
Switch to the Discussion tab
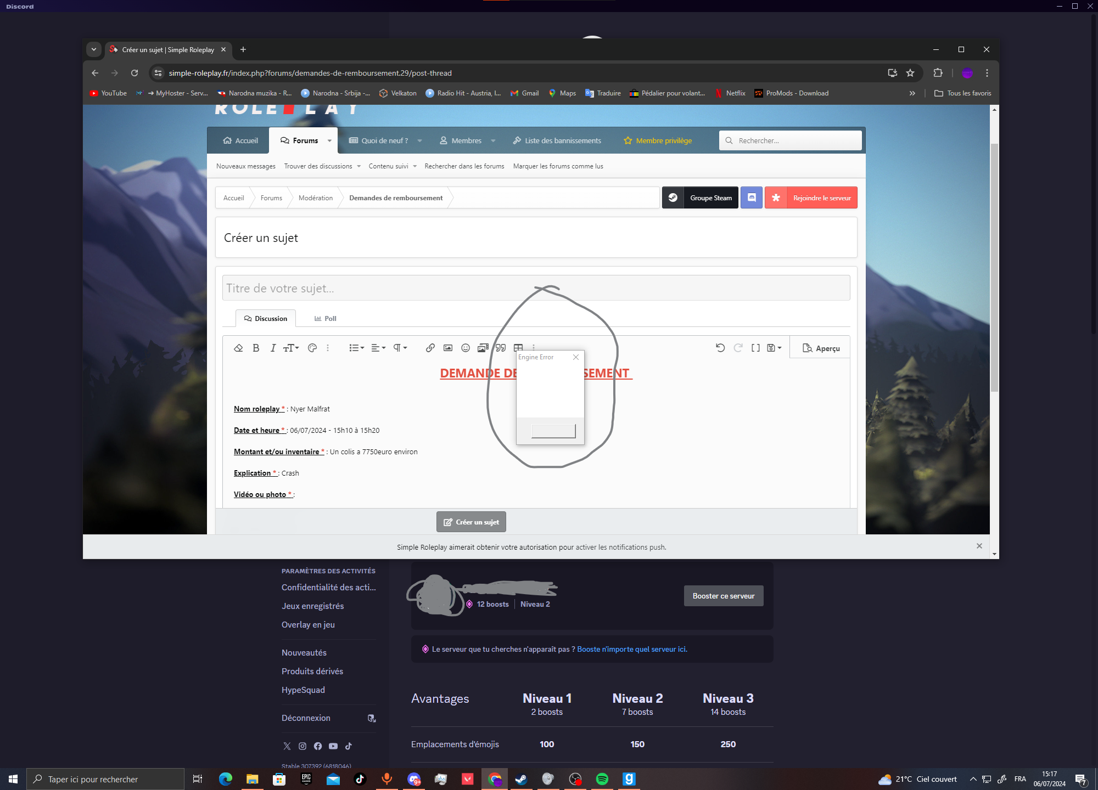266,318
